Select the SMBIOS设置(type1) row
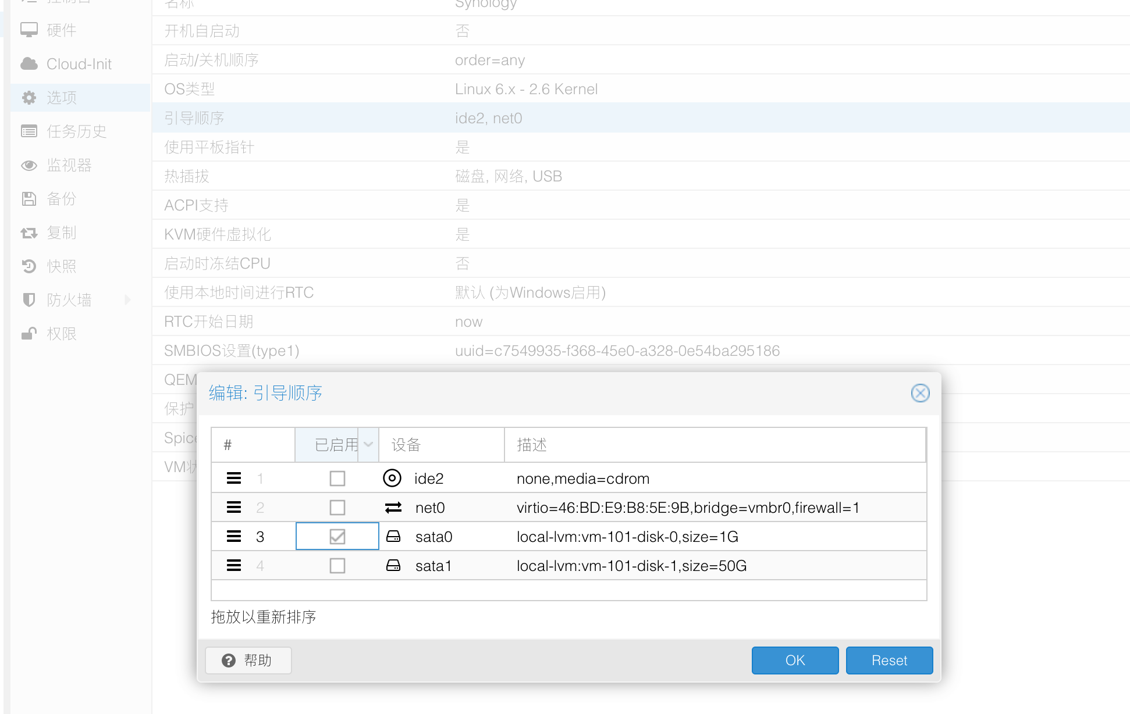1130x714 pixels. point(641,351)
